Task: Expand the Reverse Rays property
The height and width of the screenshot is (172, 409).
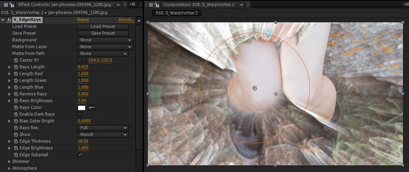Action: click(10, 94)
